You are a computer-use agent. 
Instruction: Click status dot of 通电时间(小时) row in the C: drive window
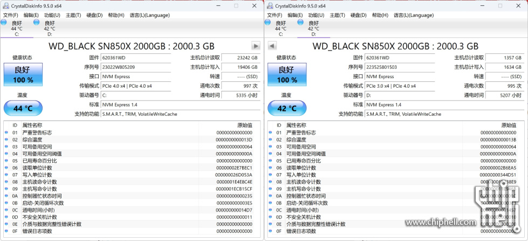pyautogui.click(x=6, y=210)
